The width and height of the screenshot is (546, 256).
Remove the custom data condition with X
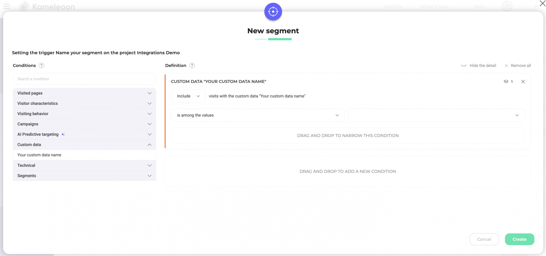tap(523, 82)
